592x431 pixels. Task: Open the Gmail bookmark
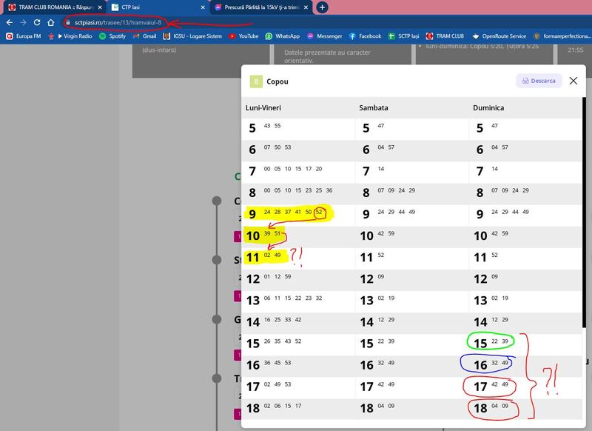click(x=145, y=36)
